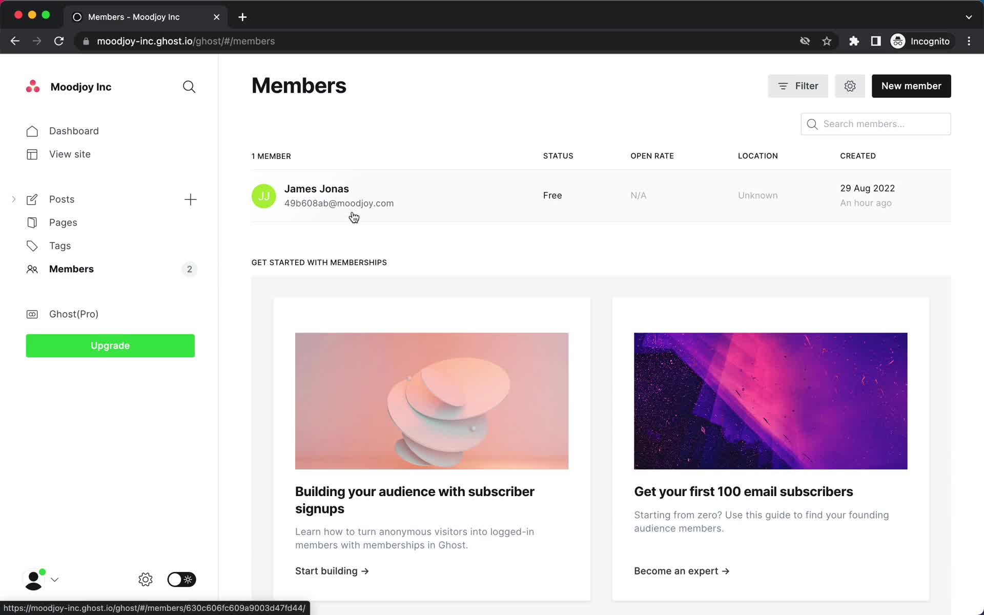
Task: Click the Upgrade button
Action: pos(111,346)
